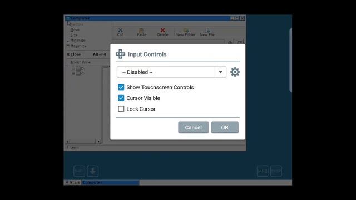
Task: Select the D: drive in the tree
Action: 80,68
